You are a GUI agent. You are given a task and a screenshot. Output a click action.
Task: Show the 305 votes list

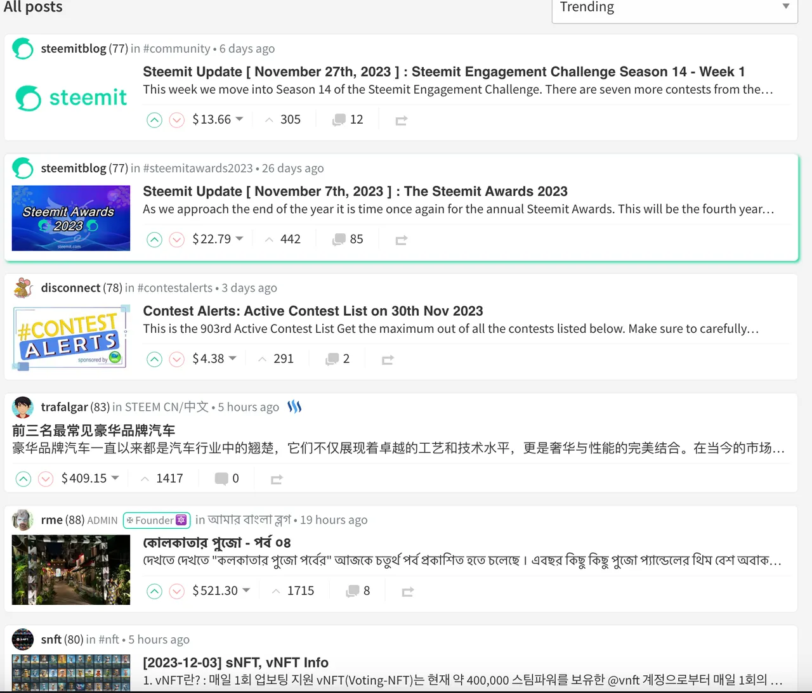[283, 119]
